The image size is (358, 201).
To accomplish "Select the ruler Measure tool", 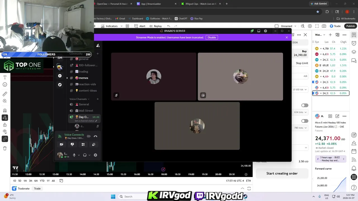I will (x=5, y=94).
